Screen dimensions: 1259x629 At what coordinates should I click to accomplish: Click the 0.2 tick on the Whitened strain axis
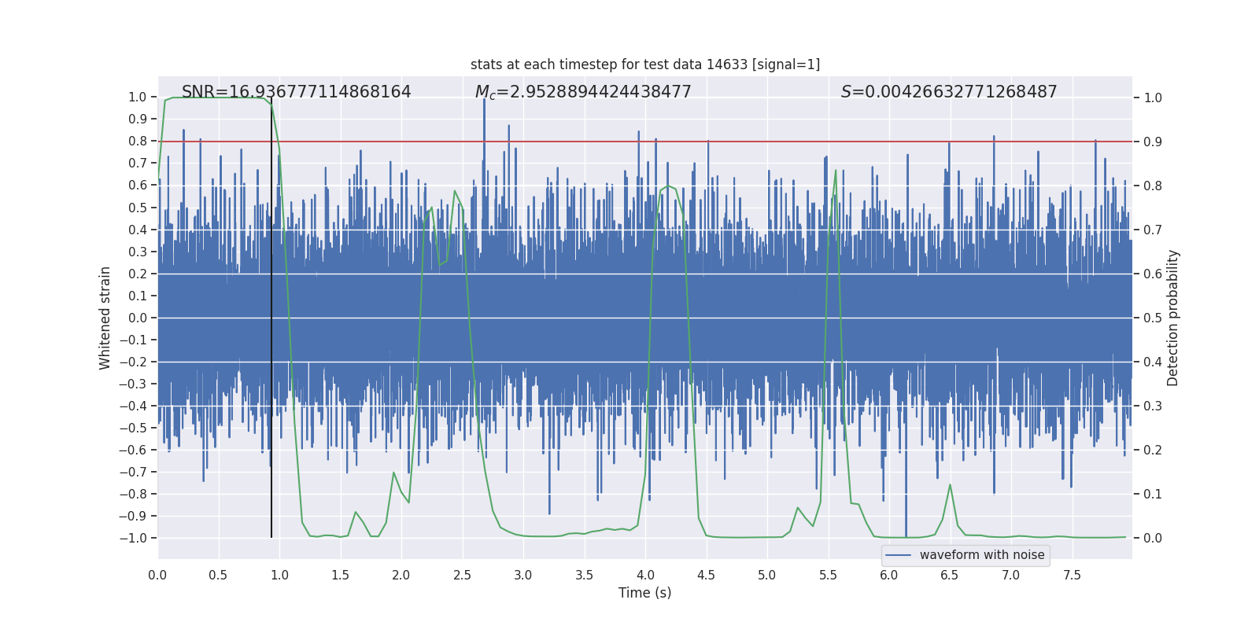point(138,274)
